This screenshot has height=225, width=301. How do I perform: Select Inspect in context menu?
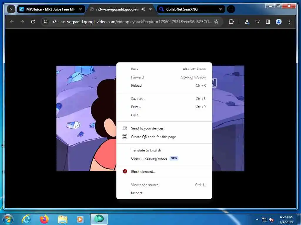pyautogui.click(x=164, y=193)
